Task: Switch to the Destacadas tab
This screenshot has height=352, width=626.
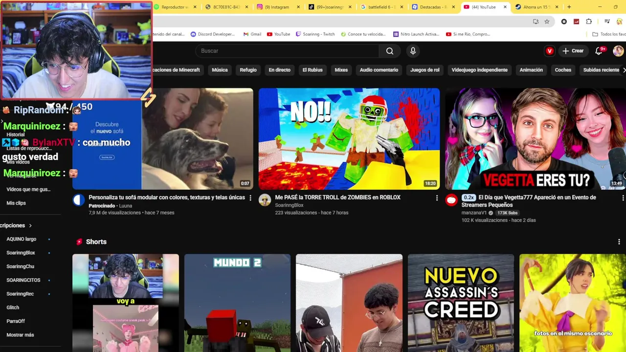Action: [432, 7]
